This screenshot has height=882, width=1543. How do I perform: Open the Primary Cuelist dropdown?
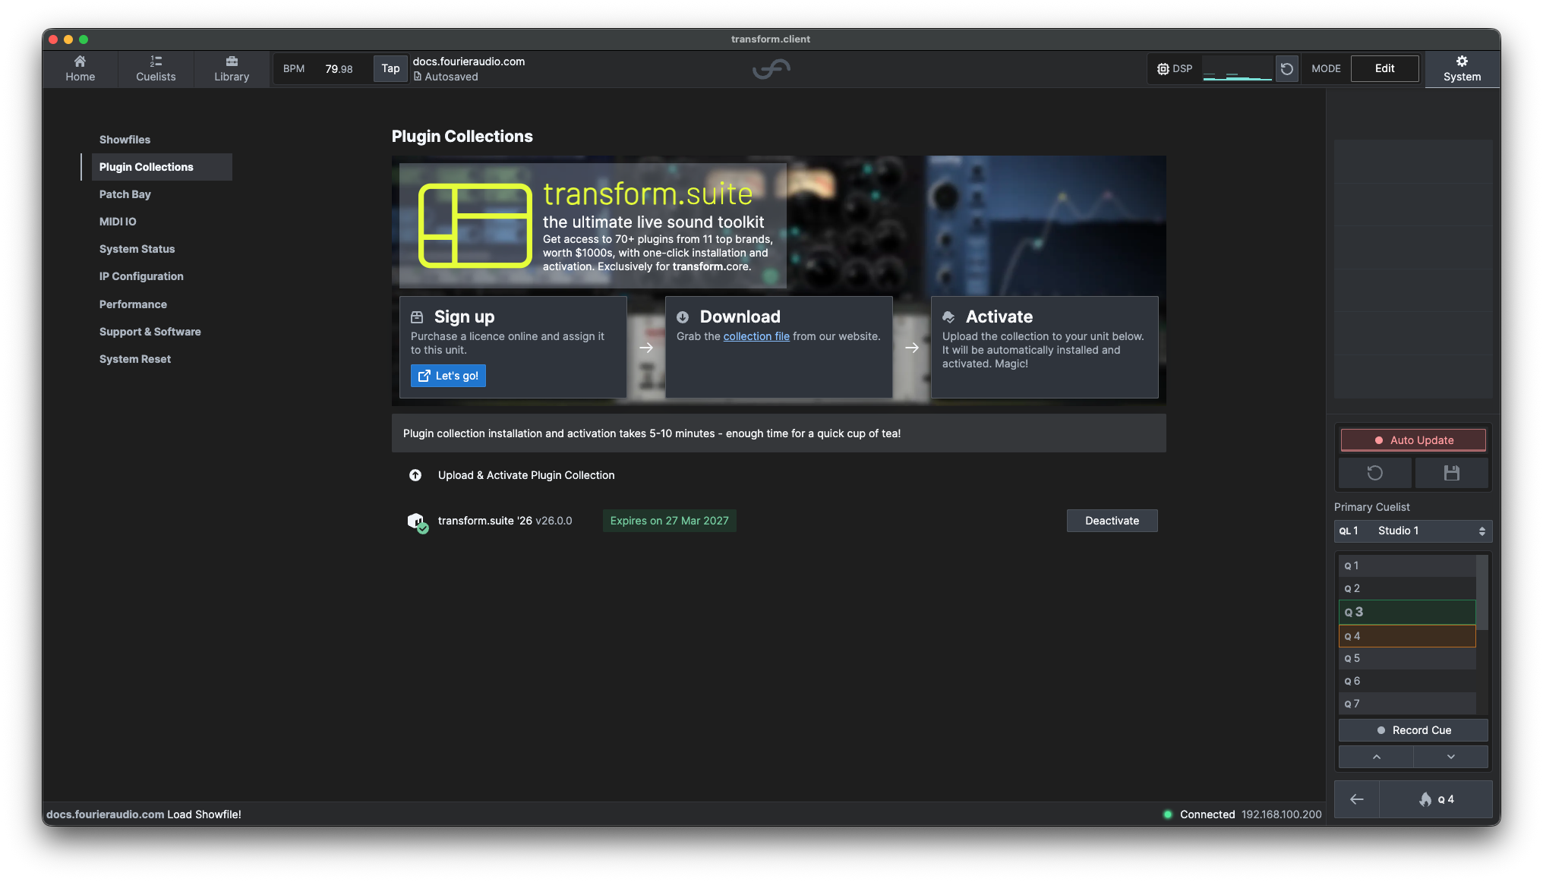point(1413,531)
